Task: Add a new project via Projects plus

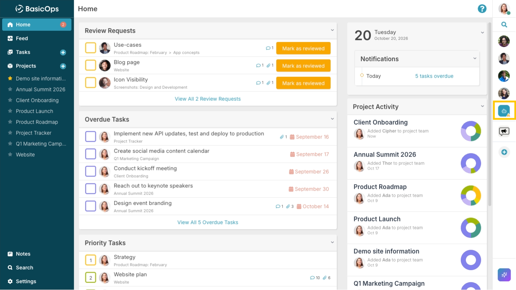Action: (63, 66)
